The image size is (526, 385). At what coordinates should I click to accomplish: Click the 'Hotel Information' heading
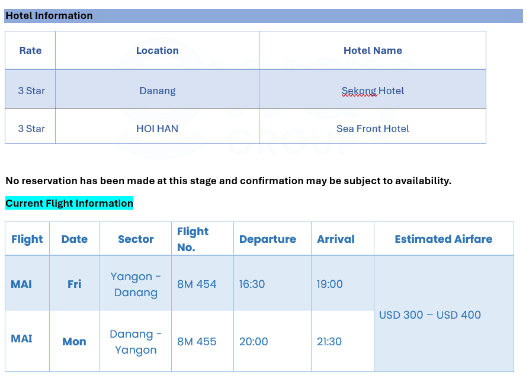click(49, 16)
